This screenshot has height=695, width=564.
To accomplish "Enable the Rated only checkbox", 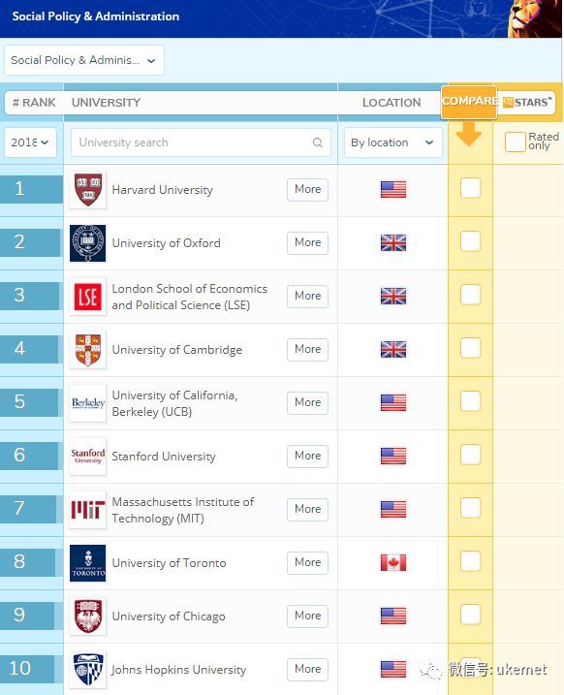I will point(516,142).
